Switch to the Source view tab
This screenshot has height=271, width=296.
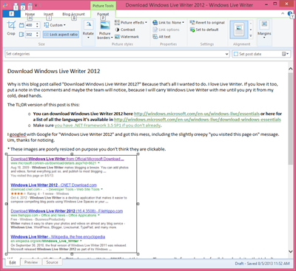pos(52,262)
